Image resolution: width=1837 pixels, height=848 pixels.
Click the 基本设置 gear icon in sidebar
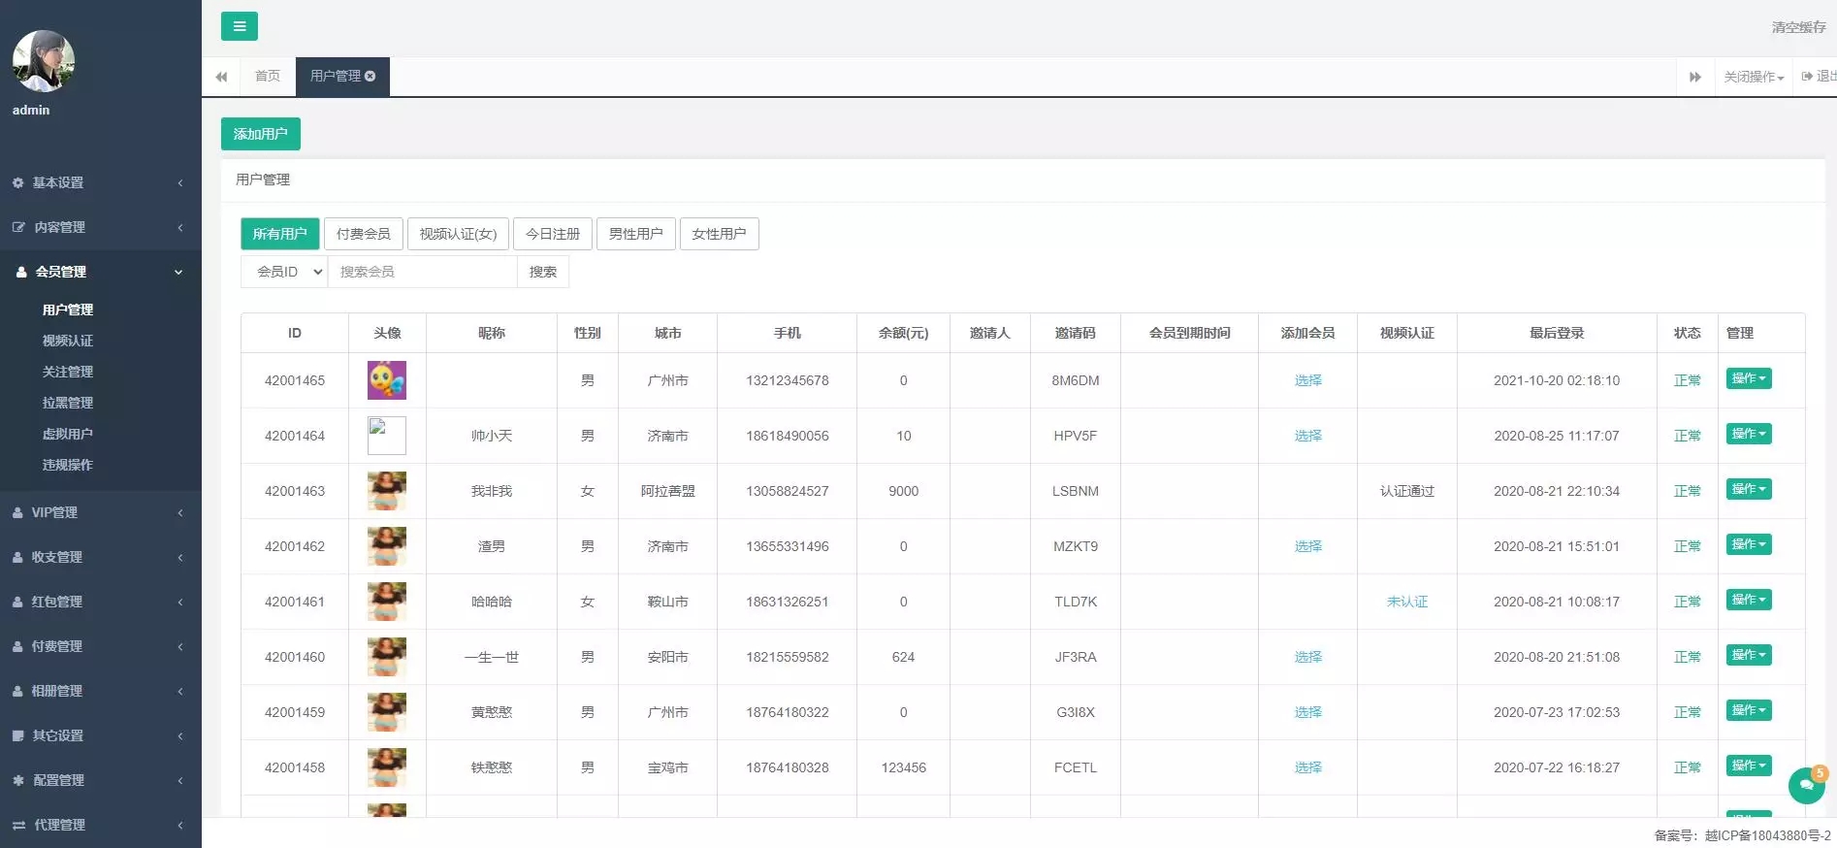point(17,182)
